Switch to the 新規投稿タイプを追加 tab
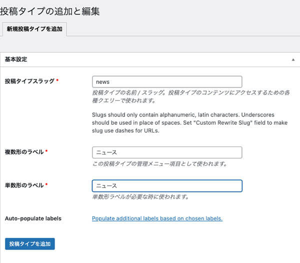This screenshot has width=300, height=263. [x=34, y=29]
